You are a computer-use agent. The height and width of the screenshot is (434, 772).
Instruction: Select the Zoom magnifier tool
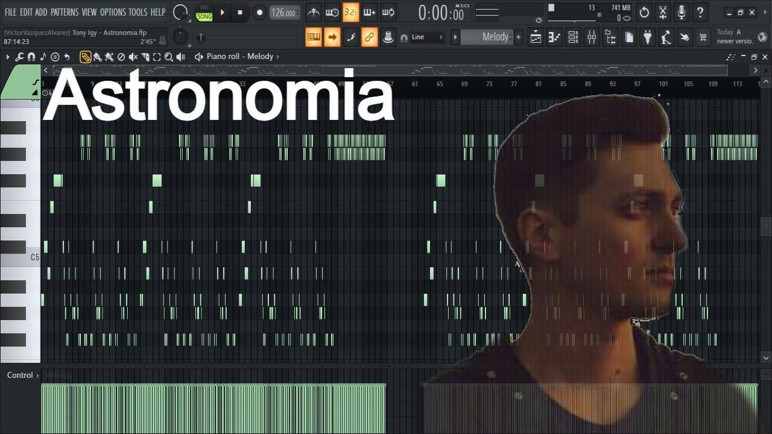point(169,57)
